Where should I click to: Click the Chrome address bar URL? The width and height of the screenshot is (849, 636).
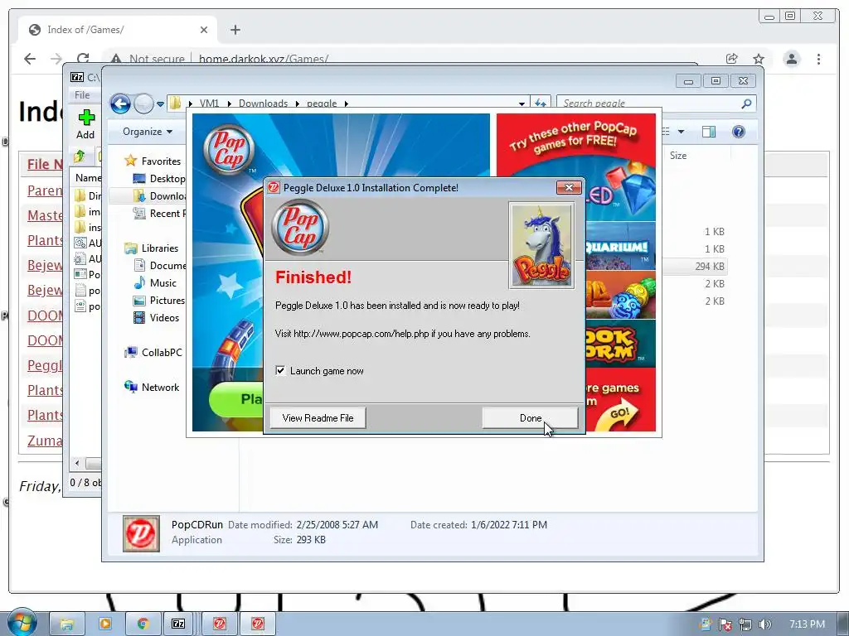click(x=263, y=59)
